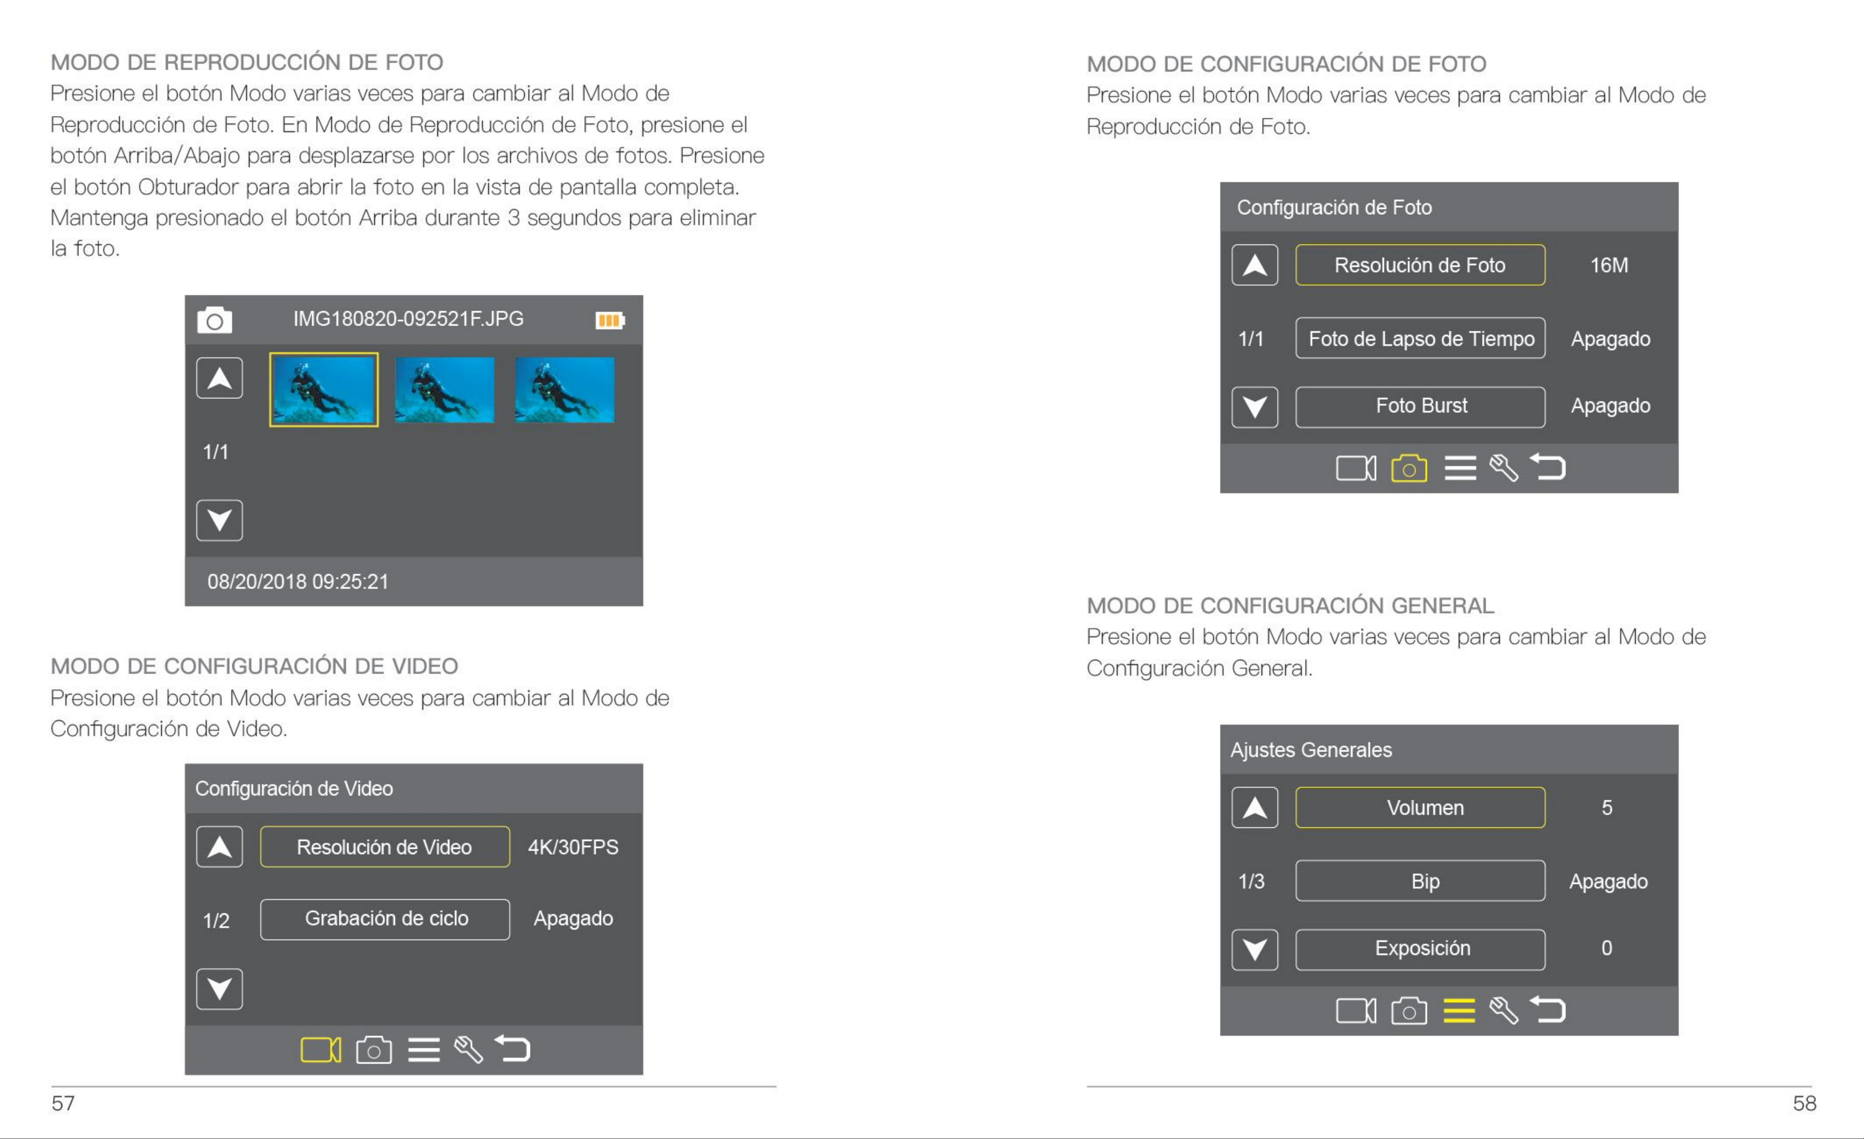Toggle the Bip Apagado setting
Viewport: 1864px width, 1139px height.
pyautogui.click(x=1608, y=881)
